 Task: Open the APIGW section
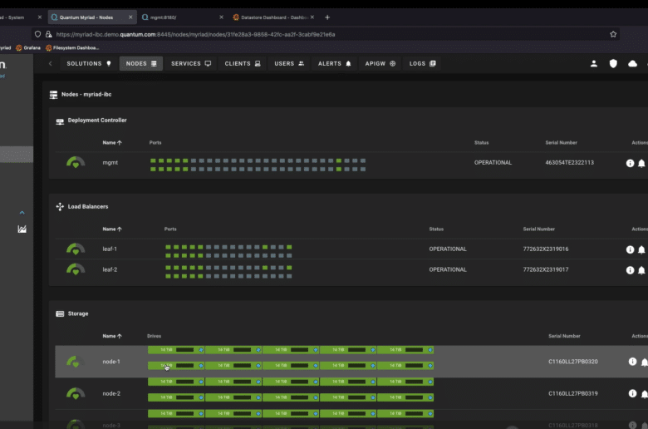[380, 63]
